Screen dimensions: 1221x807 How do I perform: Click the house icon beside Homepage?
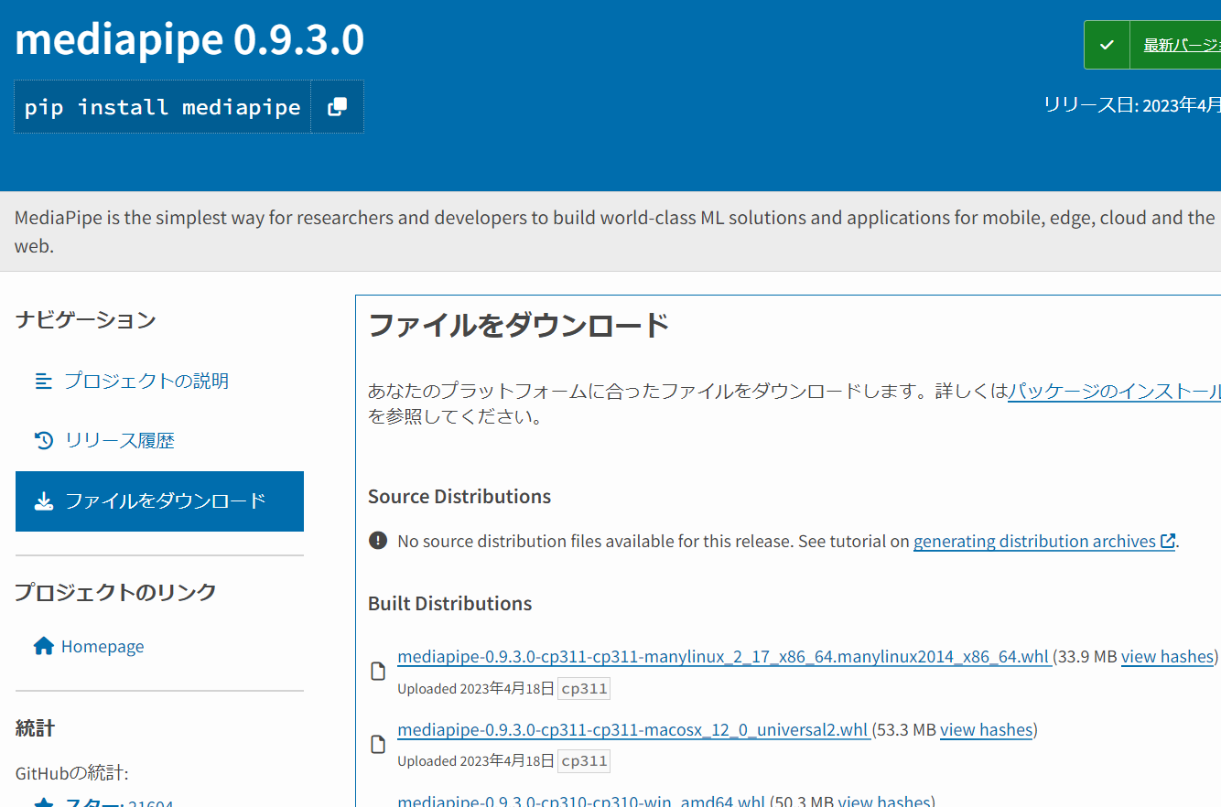[43, 646]
